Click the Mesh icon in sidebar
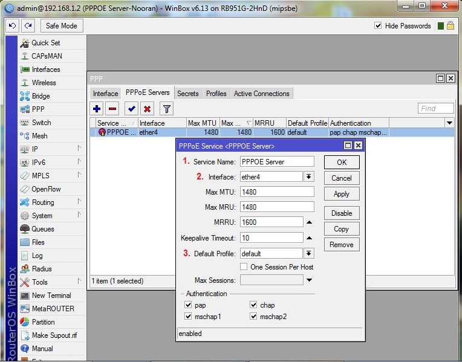 [25, 136]
